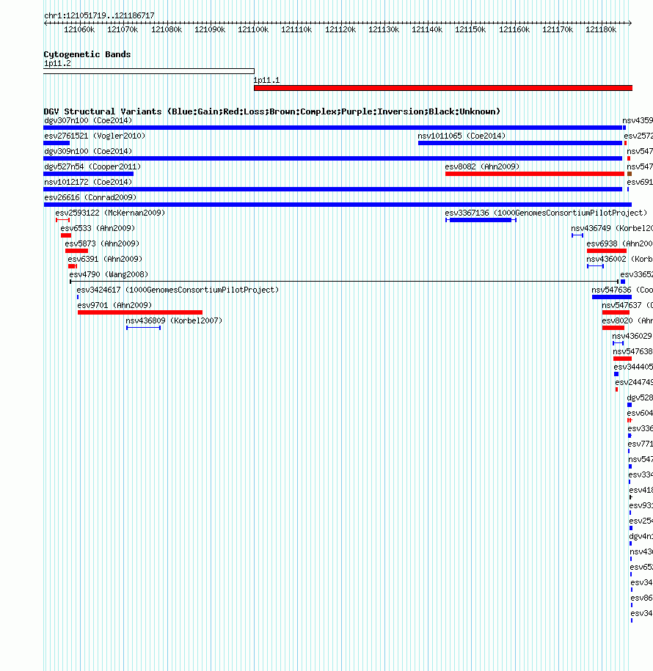Click the esv3424617 1000Genomes variant label
This screenshot has height=671, width=653.
click(x=178, y=290)
